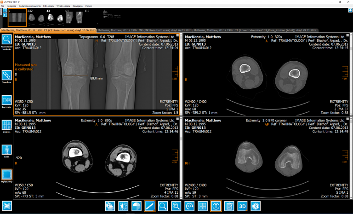The height and width of the screenshot is (214, 353).
Task: Click the orange measurement line on the knee
Action: (75, 75)
